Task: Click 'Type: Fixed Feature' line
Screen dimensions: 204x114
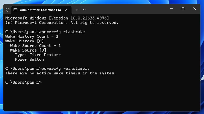Action: (x=38, y=55)
